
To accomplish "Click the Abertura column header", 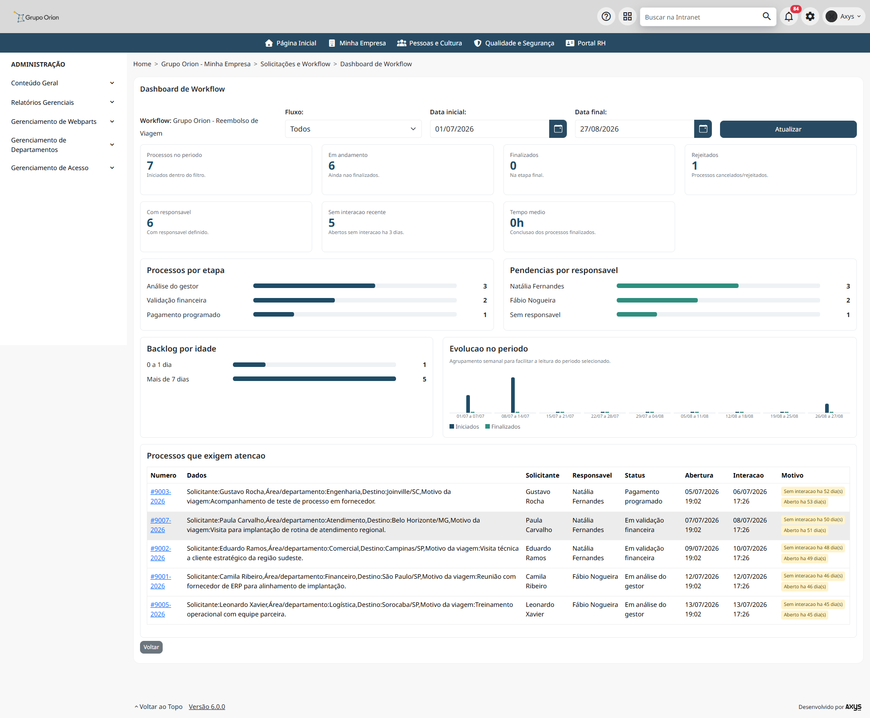I will (x=699, y=475).
